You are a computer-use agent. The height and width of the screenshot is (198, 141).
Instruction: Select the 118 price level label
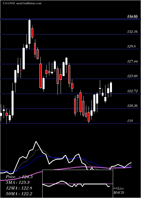click(130, 121)
